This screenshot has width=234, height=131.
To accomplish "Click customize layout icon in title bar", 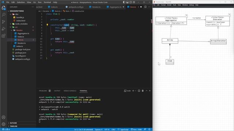I will coord(134,2).
